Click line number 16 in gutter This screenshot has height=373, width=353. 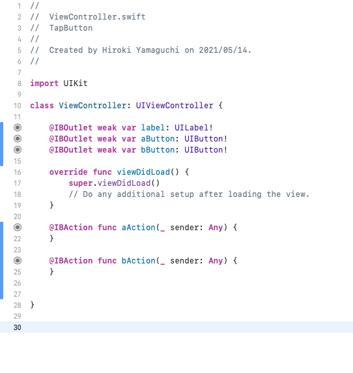(18, 172)
